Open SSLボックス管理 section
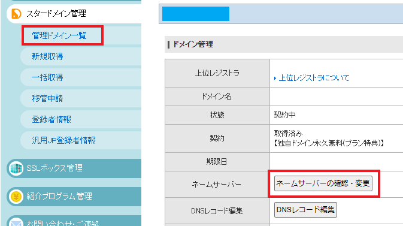Viewport: 403px width, 226px height. click(x=74, y=168)
